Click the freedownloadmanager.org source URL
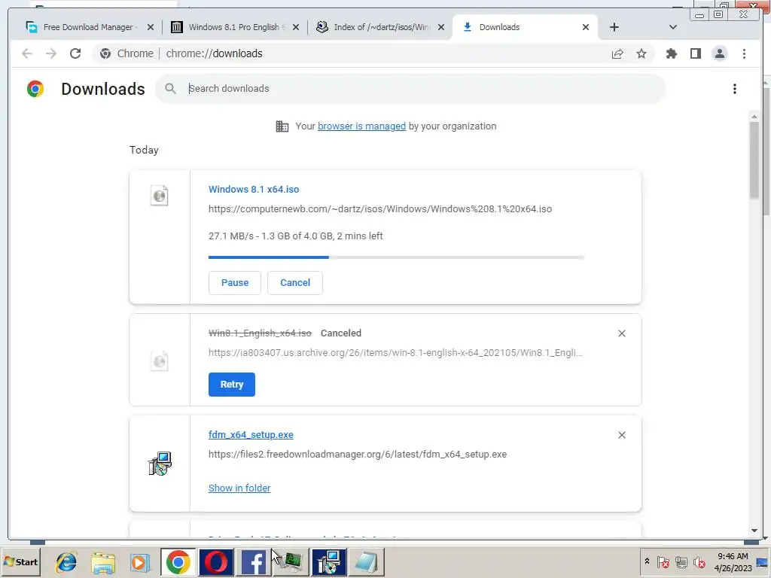771x578 pixels. (x=358, y=454)
